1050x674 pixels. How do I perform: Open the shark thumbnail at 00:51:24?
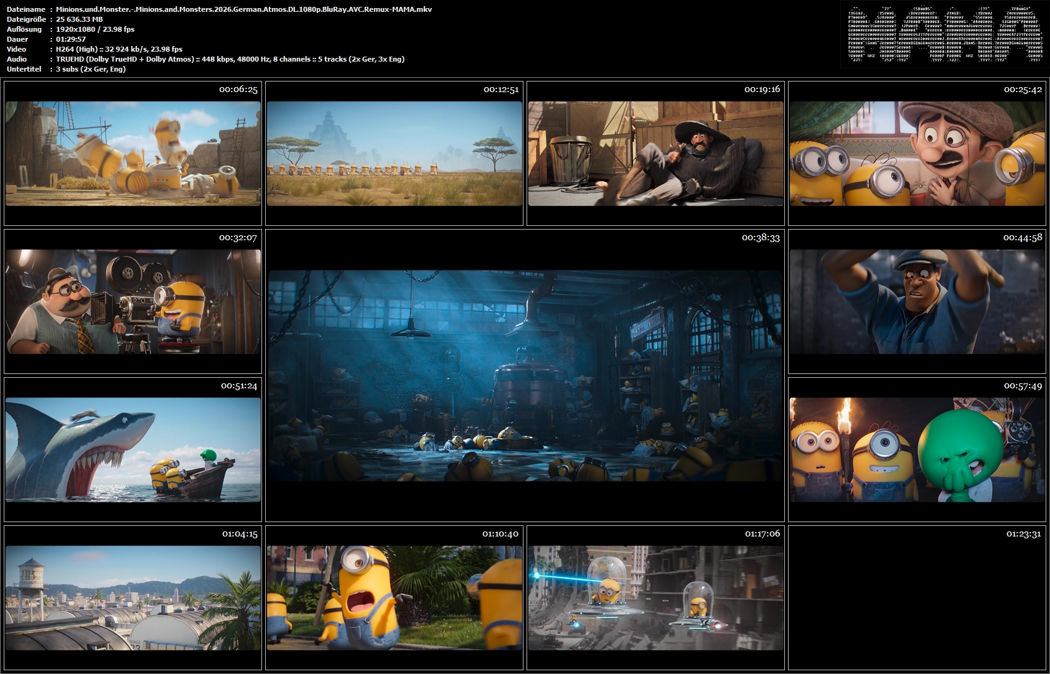pyautogui.click(x=133, y=450)
